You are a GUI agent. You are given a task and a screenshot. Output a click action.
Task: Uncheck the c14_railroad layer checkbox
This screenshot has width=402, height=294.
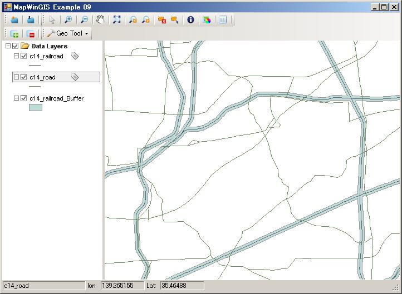[x=24, y=56]
